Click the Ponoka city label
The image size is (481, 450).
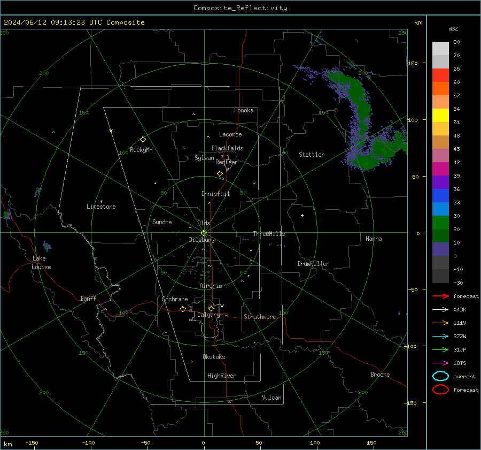pos(244,110)
